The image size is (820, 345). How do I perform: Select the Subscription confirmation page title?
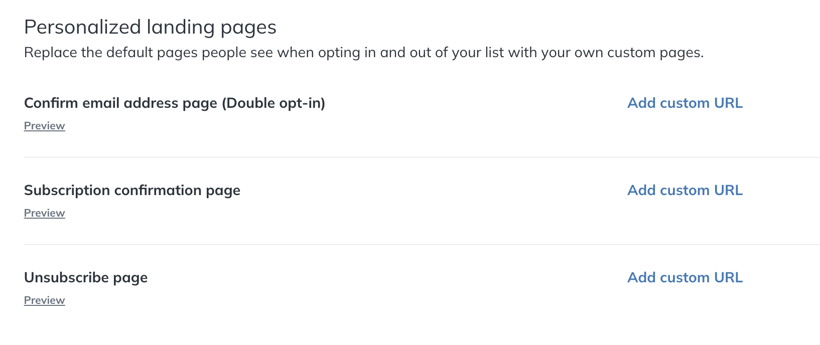132,191
